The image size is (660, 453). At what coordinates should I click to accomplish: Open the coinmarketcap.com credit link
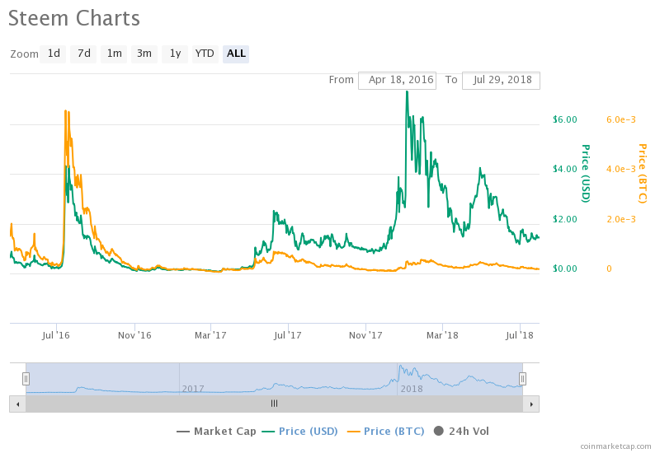[615, 446]
